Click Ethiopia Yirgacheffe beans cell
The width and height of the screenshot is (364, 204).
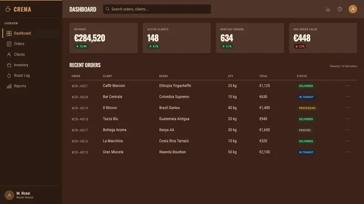pos(175,86)
